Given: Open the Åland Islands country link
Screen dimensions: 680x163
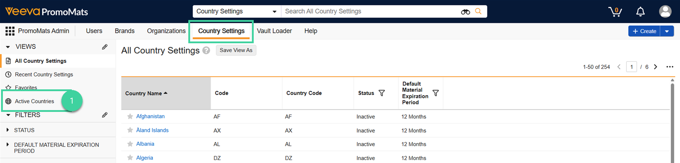Looking at the screenshot, I should click(x=152, y=130).
